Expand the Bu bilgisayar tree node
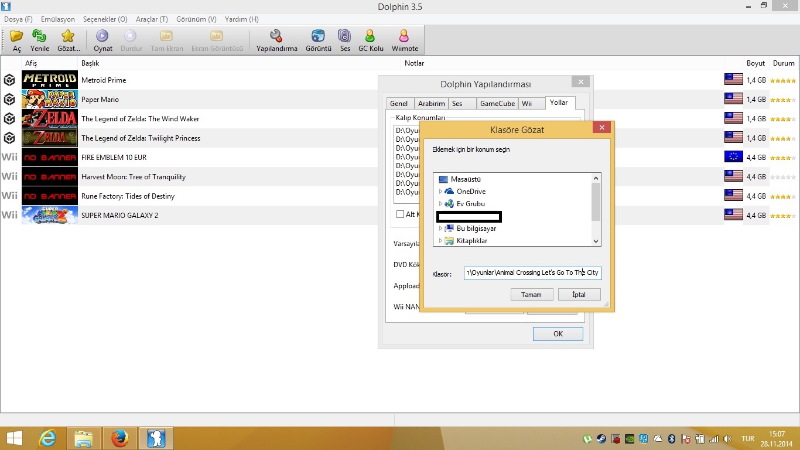 (440, 229)
